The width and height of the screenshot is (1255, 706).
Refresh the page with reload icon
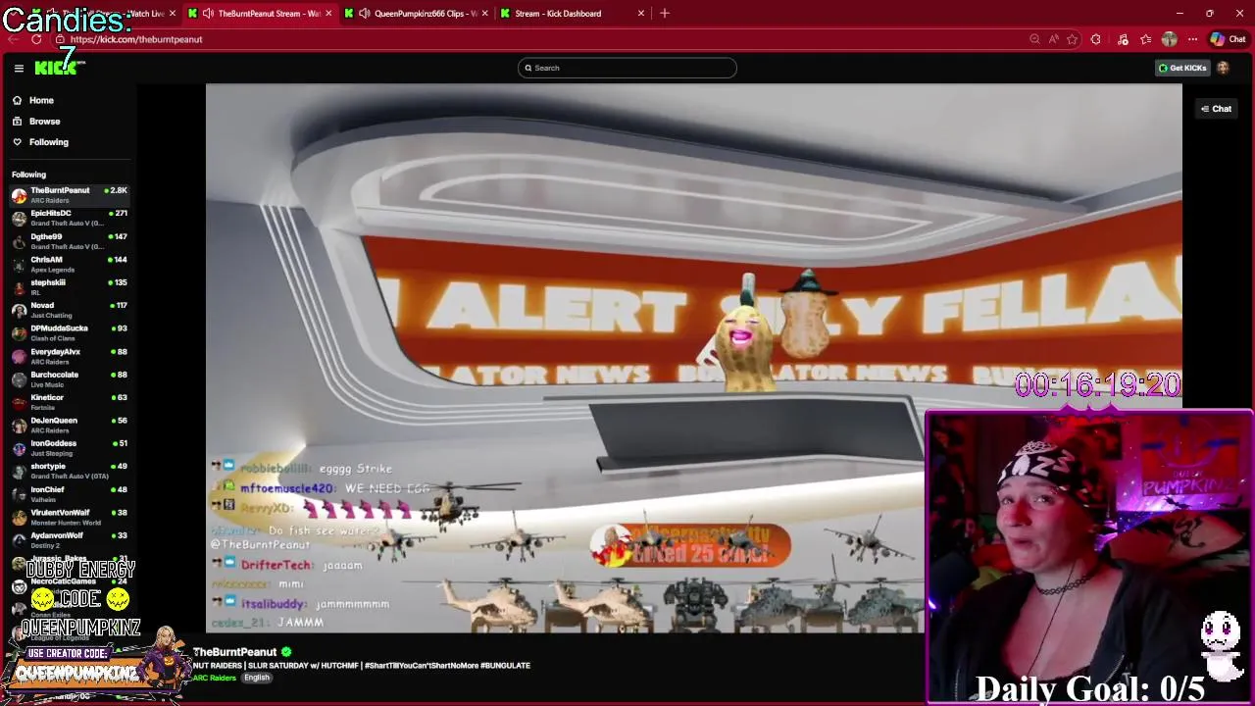pyautogui.click(x=36, y=39)
